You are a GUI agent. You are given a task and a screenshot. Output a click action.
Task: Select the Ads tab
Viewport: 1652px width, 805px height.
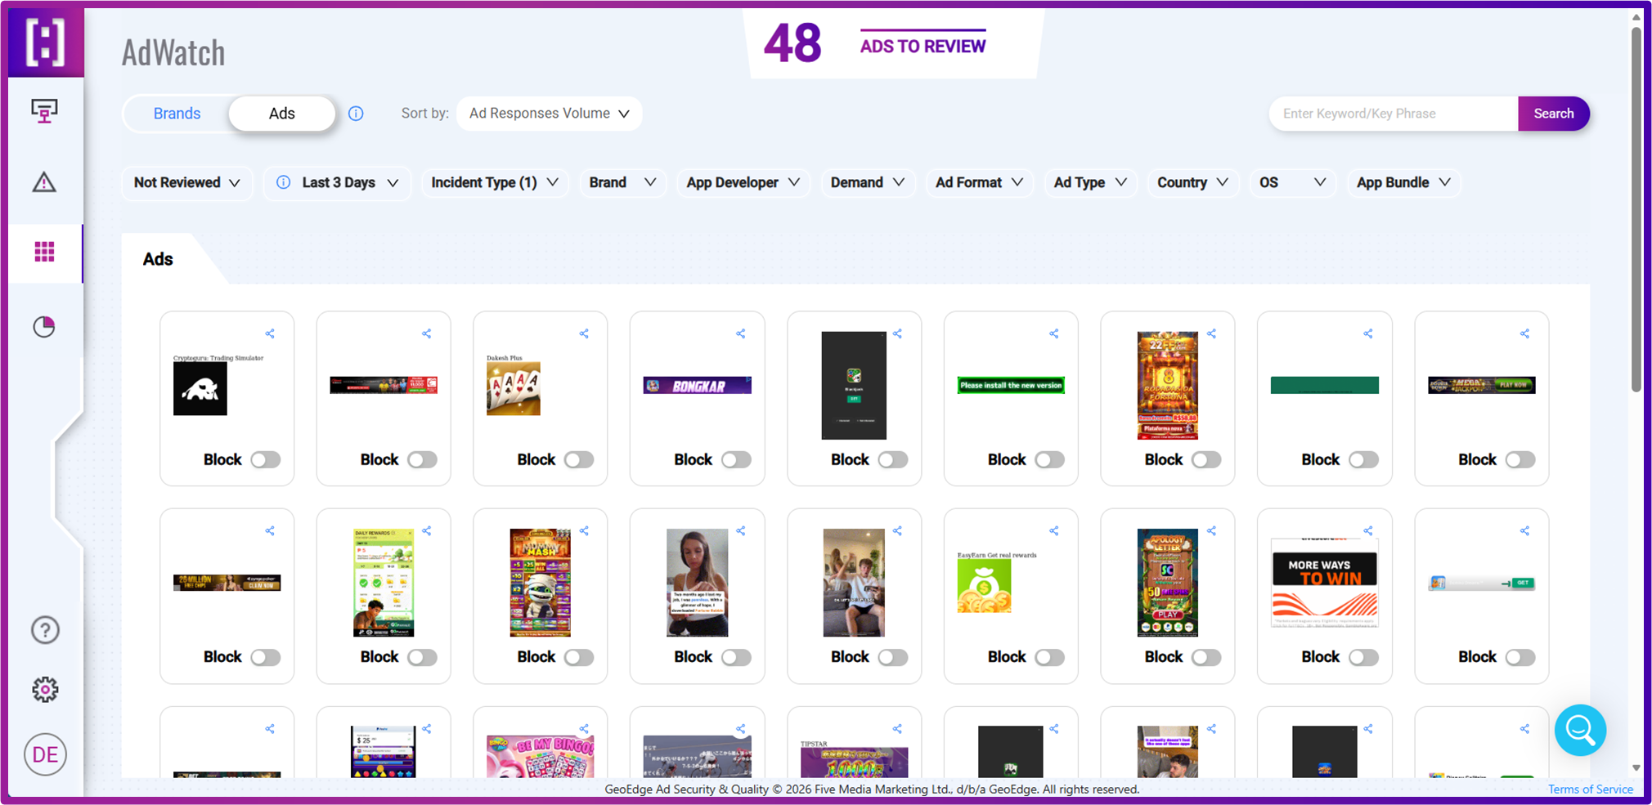(x=281, y=114)
